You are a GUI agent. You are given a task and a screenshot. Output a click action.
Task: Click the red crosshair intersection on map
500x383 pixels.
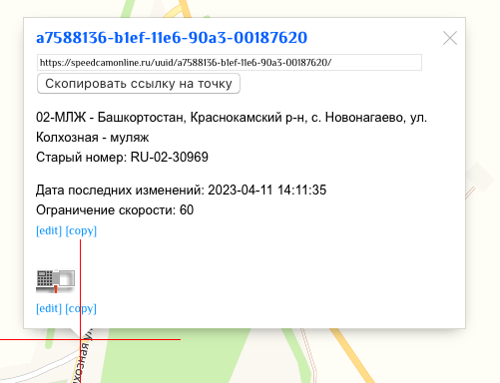80,339
